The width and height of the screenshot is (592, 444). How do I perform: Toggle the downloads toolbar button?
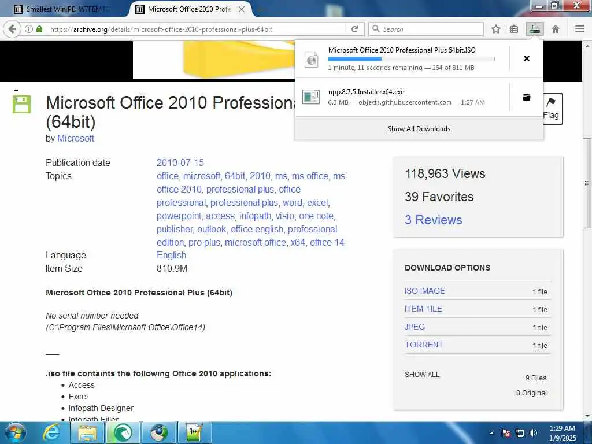(535, 29)
